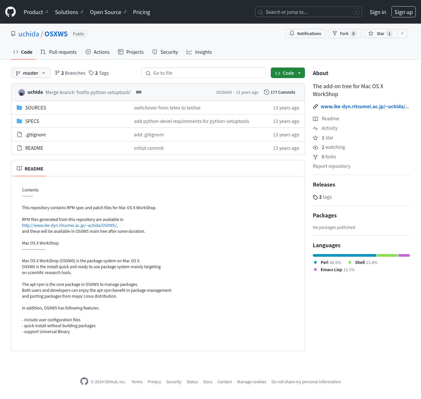Click the footer Contact link
The width and height of the screenshot is (421, 399).
[225, 382]
